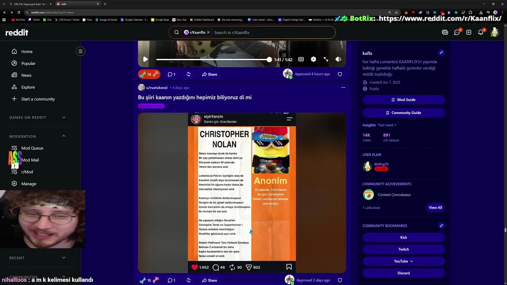
Task: Create a new post with the plus icon
Action: click(469, 32)
